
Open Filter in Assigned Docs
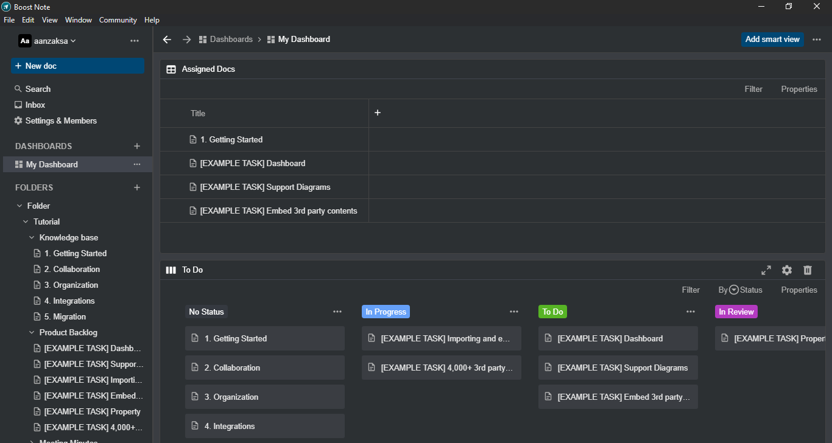[753, 89]
